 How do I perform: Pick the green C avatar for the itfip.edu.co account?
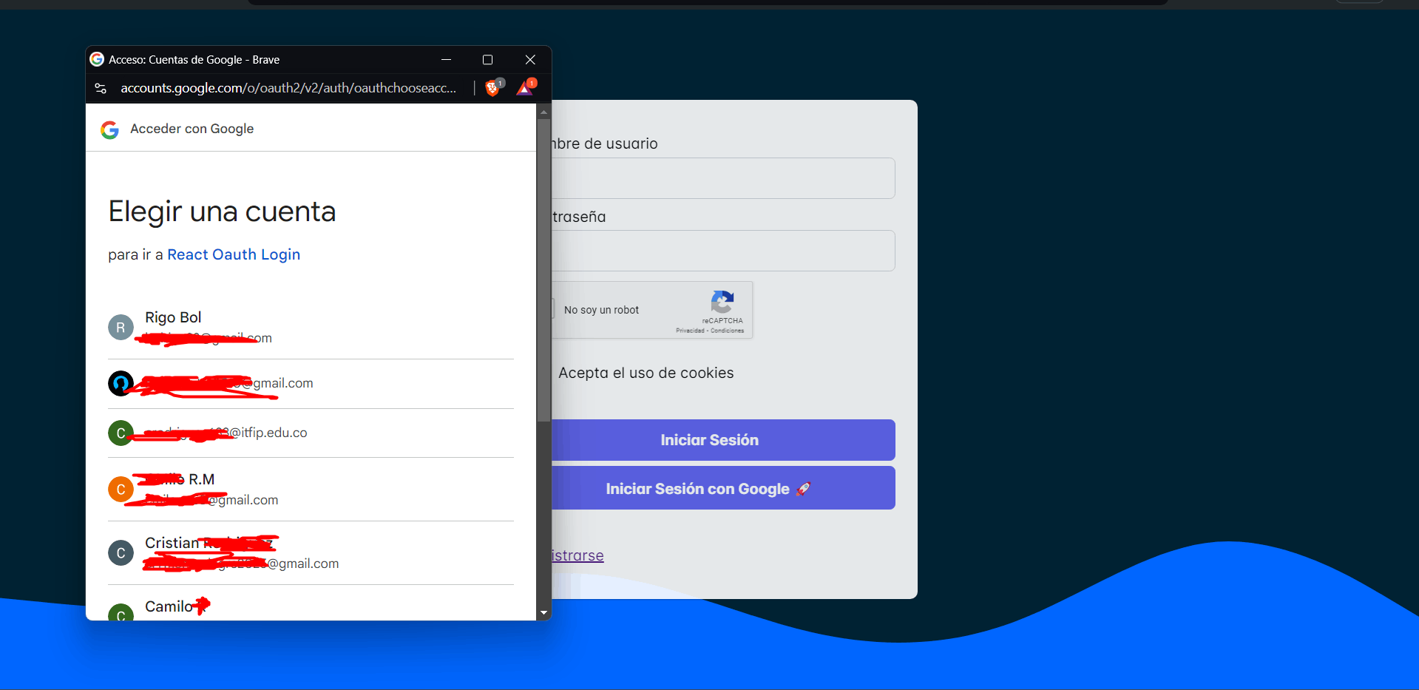pos(121,433)
